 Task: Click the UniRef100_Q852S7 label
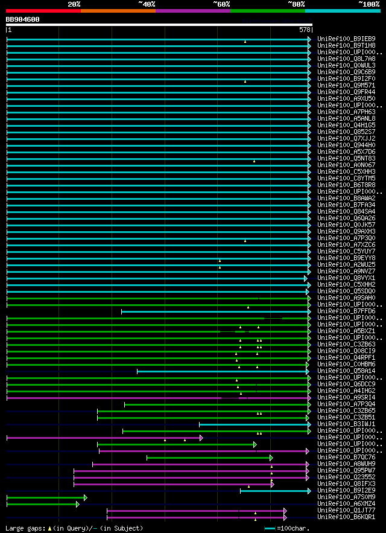point(346,132)
